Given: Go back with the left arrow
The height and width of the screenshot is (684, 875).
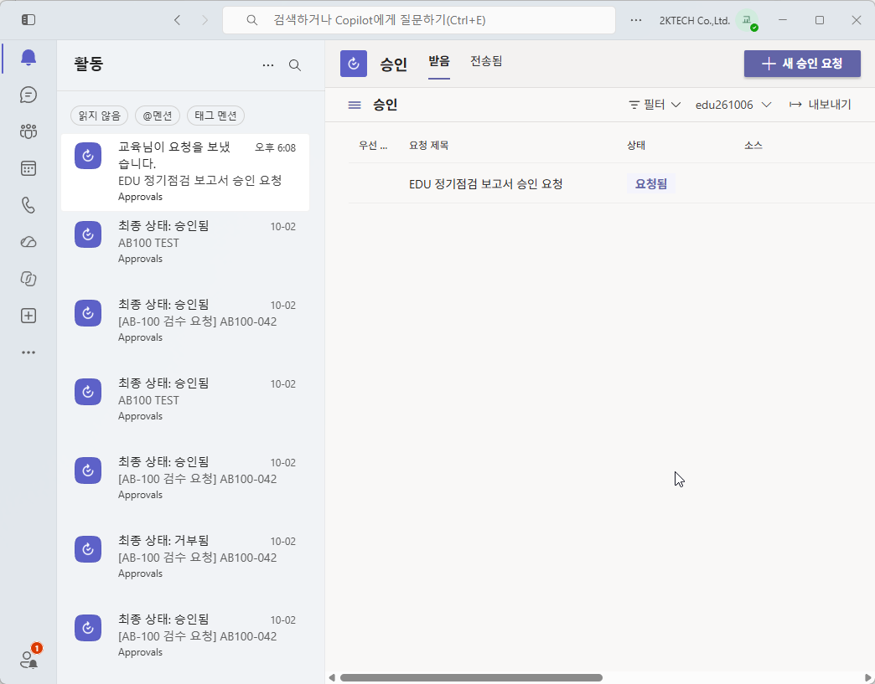Looking at the screenshot, I should click(x=178, y=20).
